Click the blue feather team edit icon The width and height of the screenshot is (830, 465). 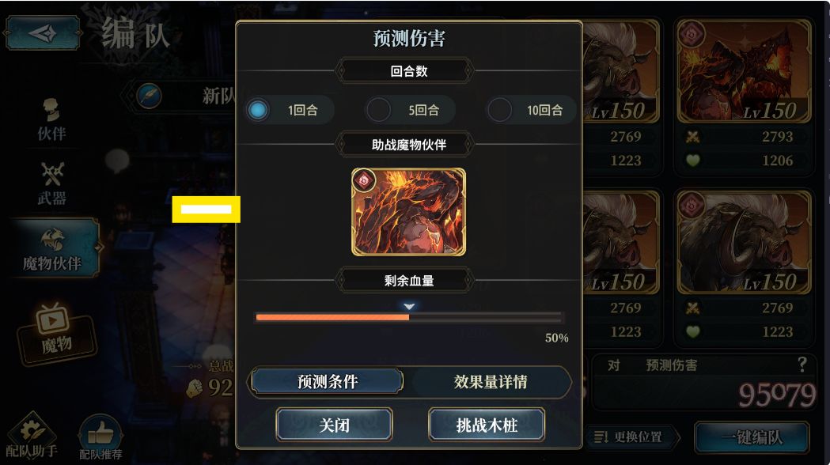(x=149, y=96)
